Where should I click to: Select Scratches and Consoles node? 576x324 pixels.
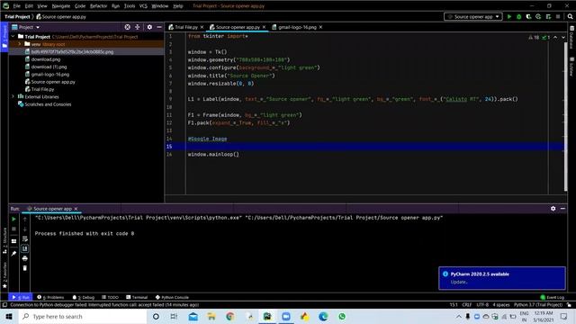pyautogui.click(x=48, y=104)
